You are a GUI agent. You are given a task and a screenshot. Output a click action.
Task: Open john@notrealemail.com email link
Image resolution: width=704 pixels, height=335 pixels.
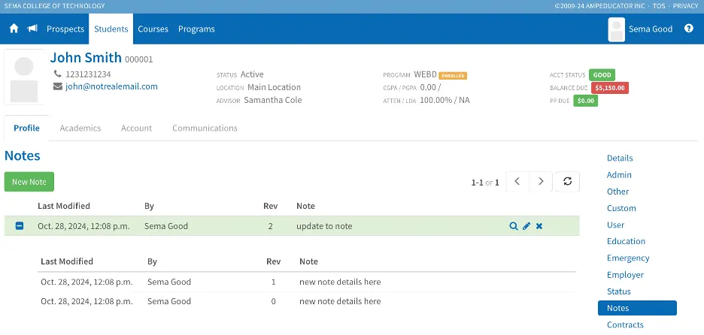coord(112,86)
